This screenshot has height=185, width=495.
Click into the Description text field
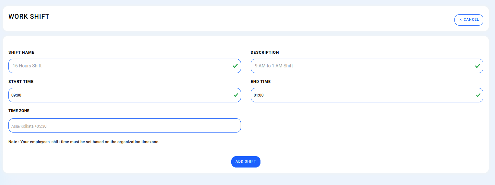coord(367,66)
